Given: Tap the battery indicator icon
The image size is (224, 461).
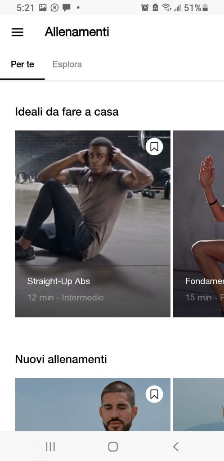Looking at the screenshot, I should (205, 8).
